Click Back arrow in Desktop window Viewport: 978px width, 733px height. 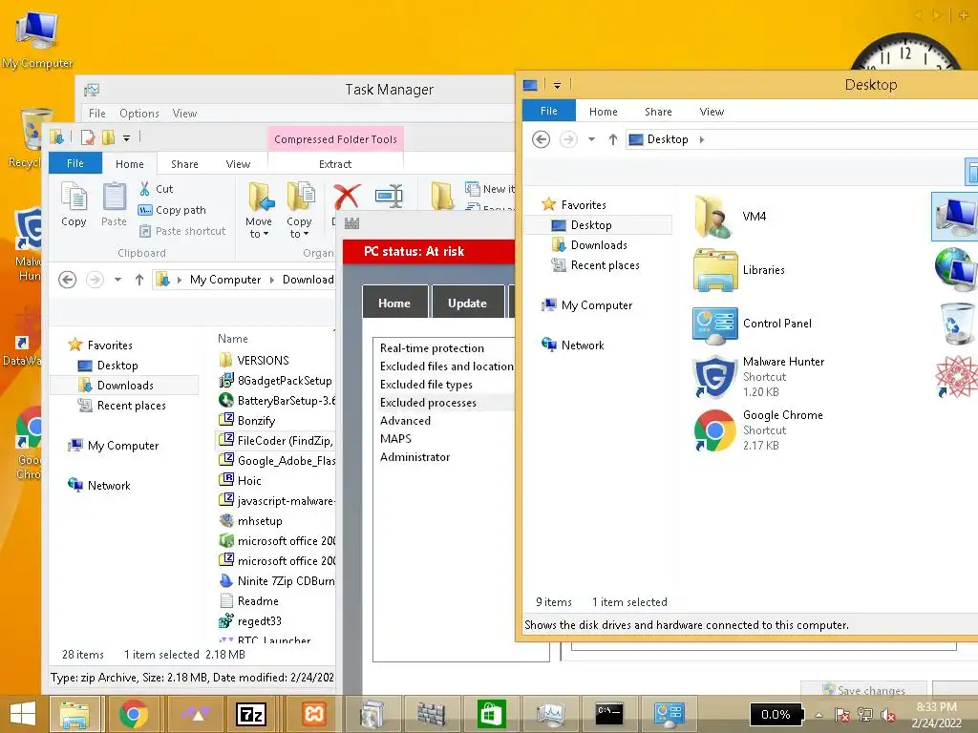[541, 139]
